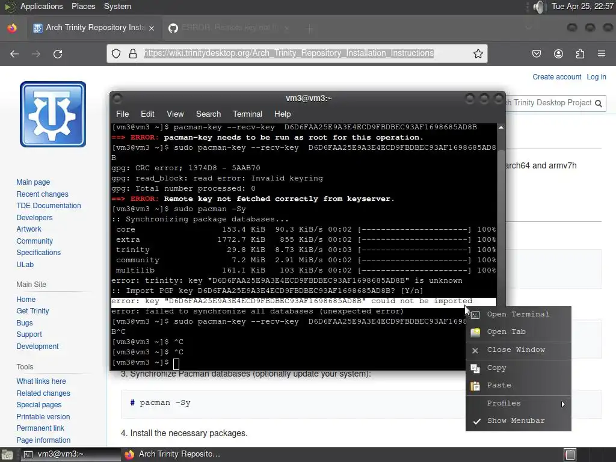
Task: Click the Open Tab icon in the context menu
Action: click(x=475, y=332)
